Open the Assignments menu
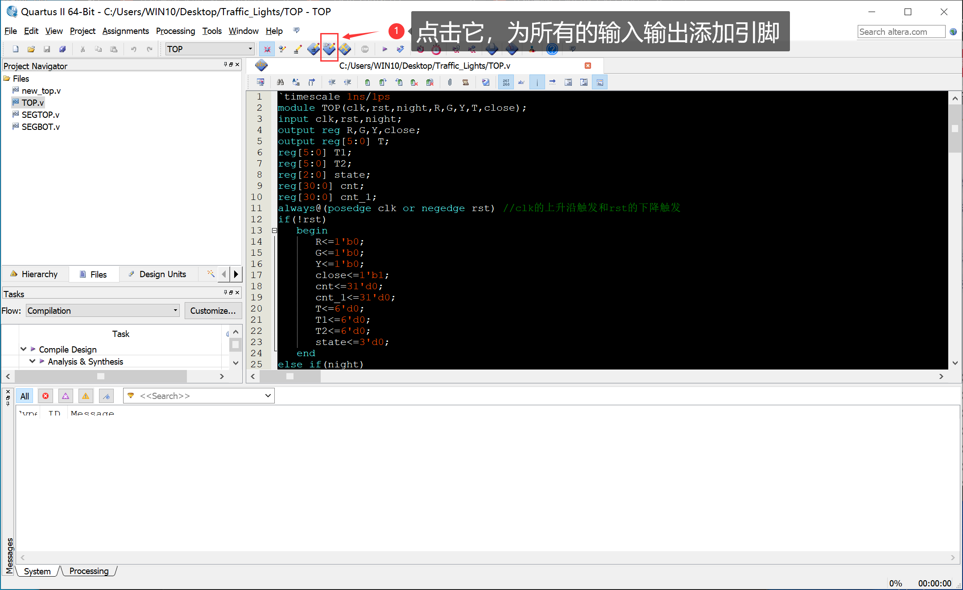 (x=126, y=31)
